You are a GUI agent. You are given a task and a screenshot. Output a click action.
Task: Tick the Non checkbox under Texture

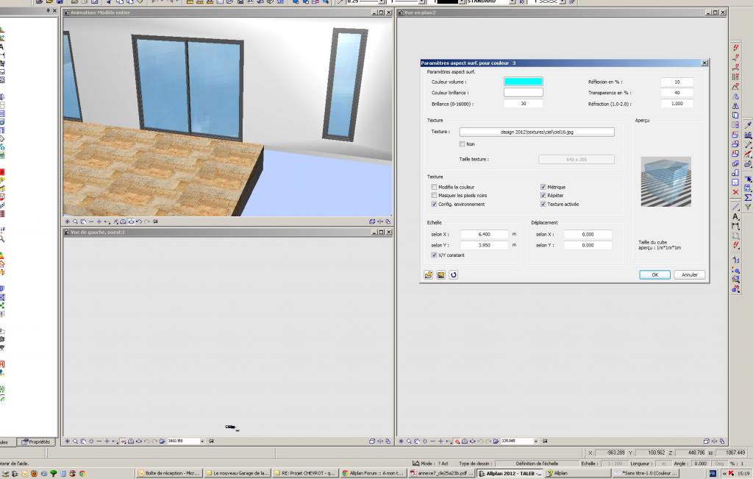pyautogui.click(x=462, y=143)
